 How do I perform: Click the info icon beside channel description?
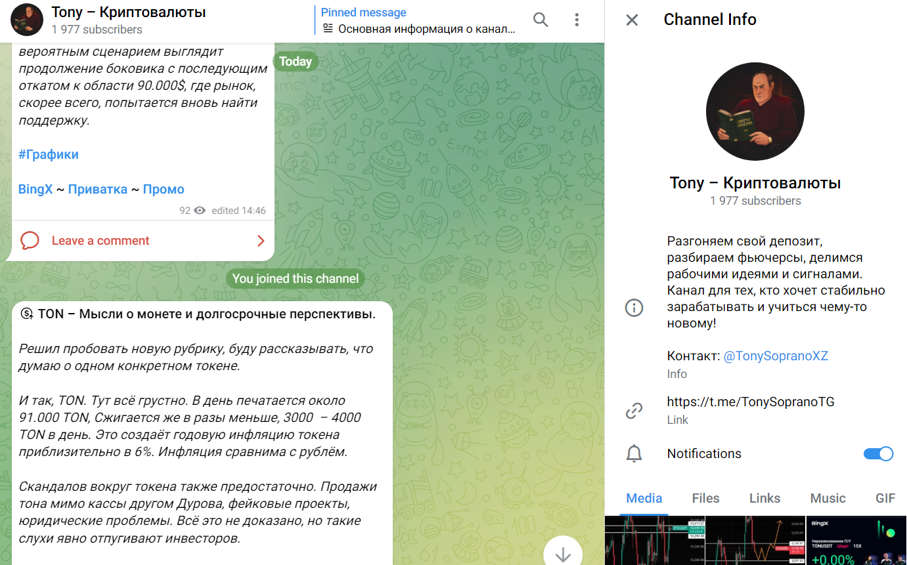[634, 307]
